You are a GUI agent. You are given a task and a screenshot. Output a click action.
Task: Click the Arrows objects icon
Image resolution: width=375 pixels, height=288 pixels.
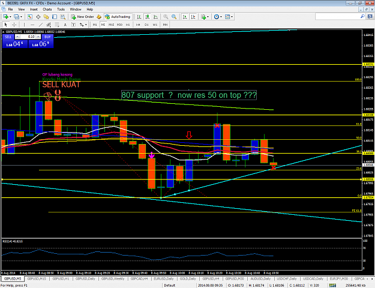(82, 25)
